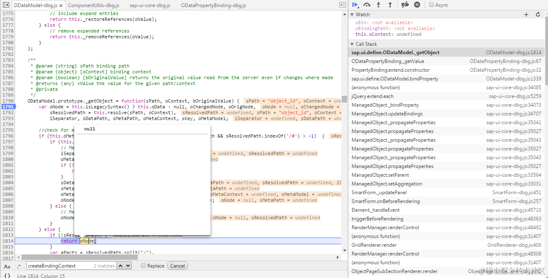The image size is (548, 278).
Task: Toggle regular expression search (.*)
Action: coord(18,266)
